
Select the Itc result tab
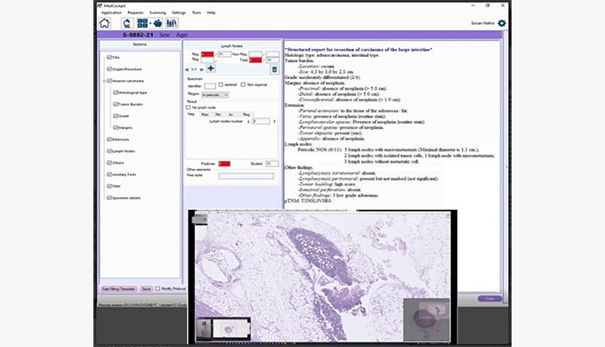(x=230, y=115)
